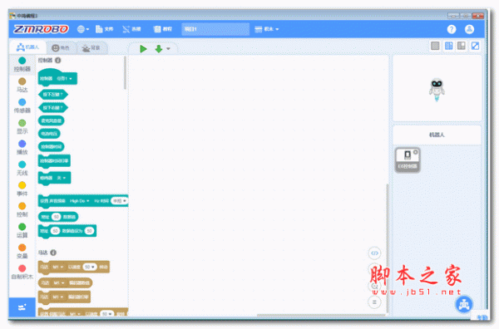Open the 积木 mode dropdown
The height and width of the screenshot is (329, 499).
[x=267, y=29]
